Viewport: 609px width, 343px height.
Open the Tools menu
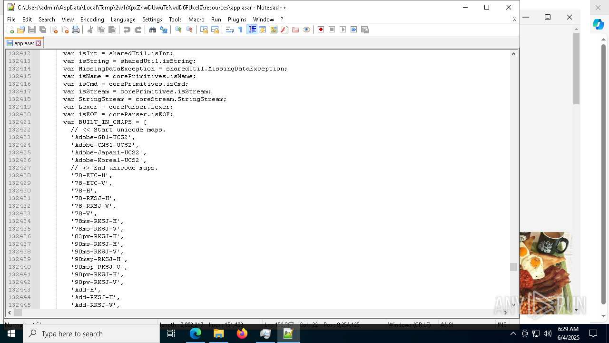[x=175, y=20]
